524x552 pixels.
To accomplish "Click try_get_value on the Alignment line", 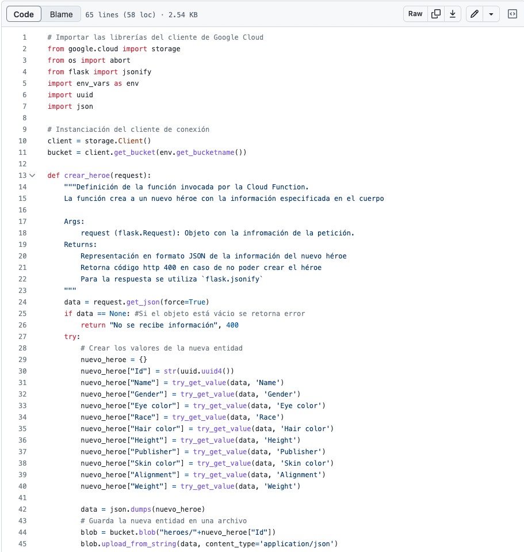I will [220, 474].
